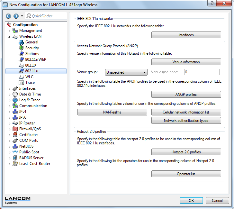Click the forward navigation arrow icon

[16, 16]
